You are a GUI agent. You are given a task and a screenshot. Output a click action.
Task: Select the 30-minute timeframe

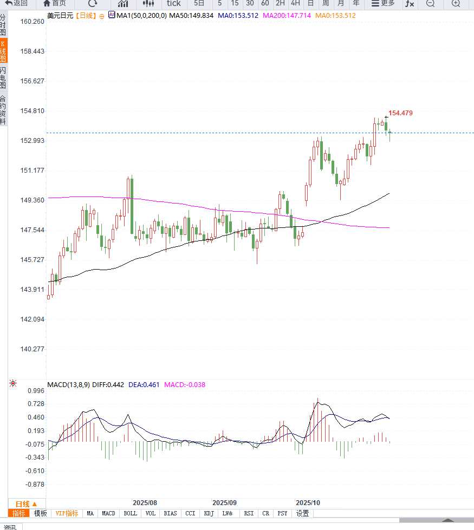(x=250, y=3)
